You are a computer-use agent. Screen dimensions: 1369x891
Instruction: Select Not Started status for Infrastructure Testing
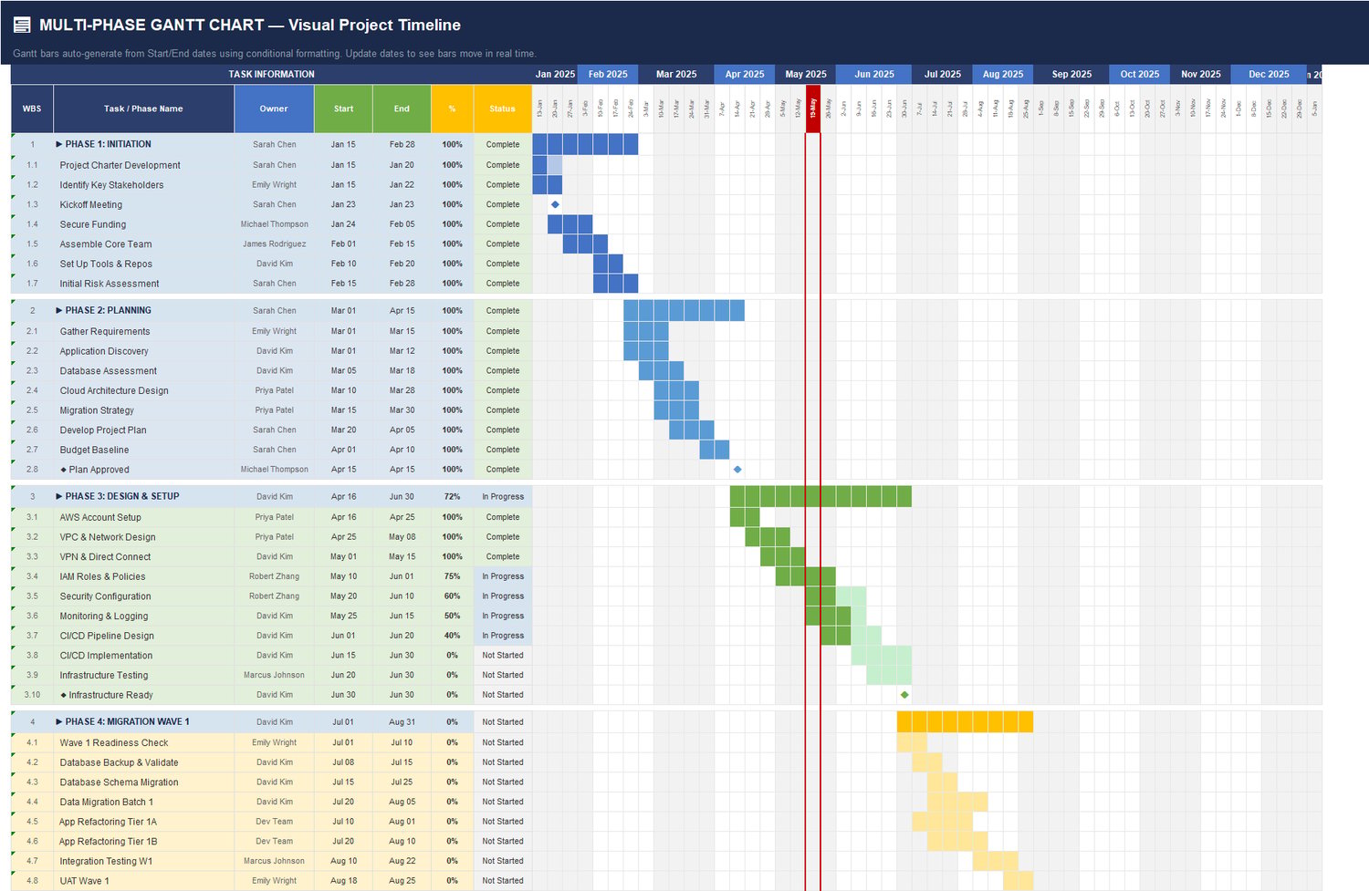tap(503, 676)
